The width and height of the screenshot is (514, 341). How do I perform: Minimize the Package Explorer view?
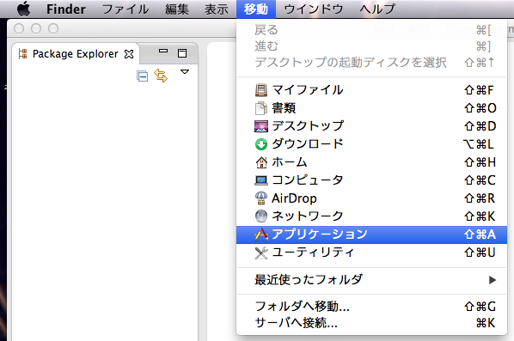pyautogui.click(x=163, y=51)
